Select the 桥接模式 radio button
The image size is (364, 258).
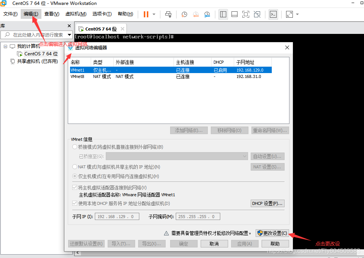[75, 147]
